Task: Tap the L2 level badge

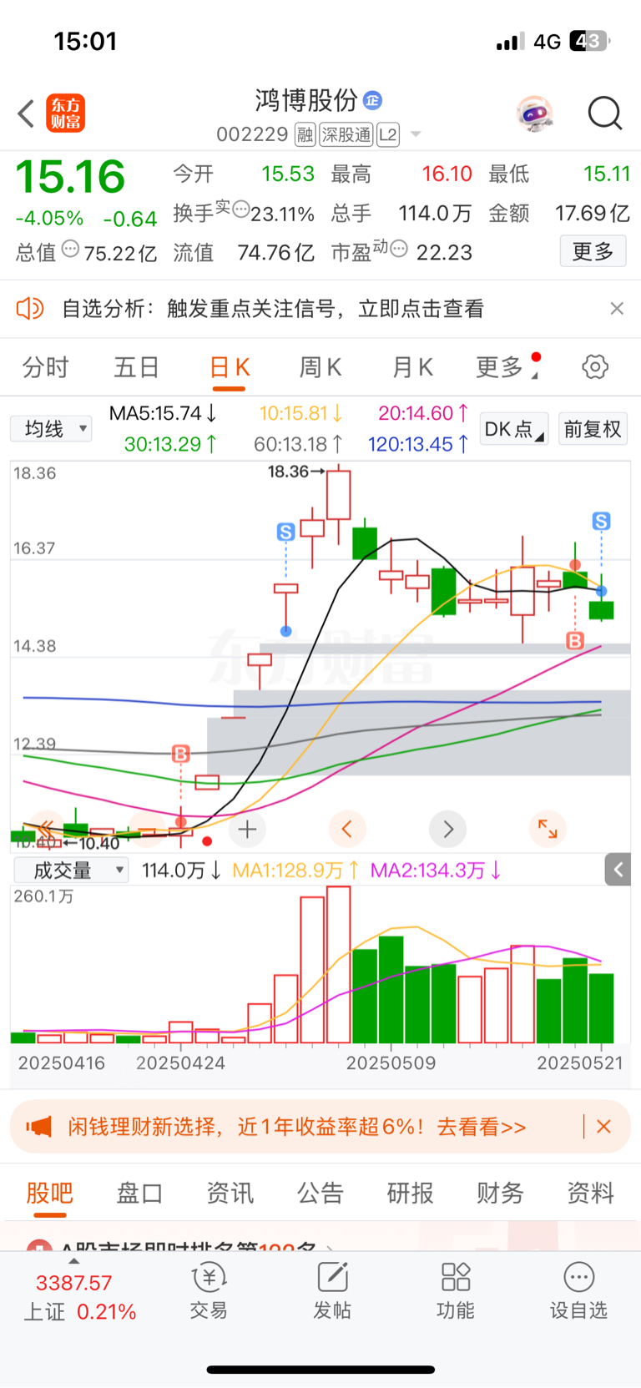Action: click(x=388, y=134)
